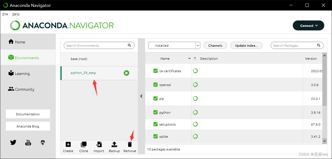
Task: Toggle the openssl checkbox
Action: pyautogui.click(x=156, y=85)
